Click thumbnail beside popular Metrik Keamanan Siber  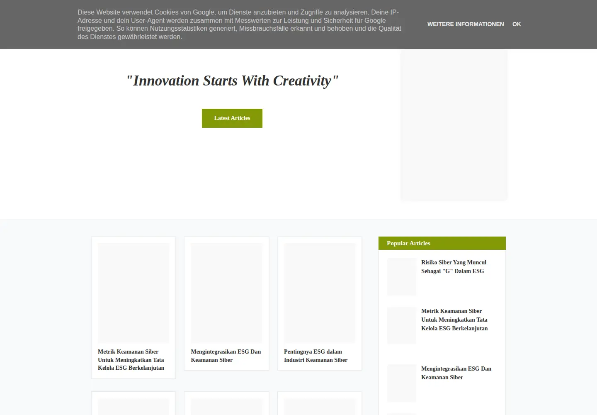(402, 325)
